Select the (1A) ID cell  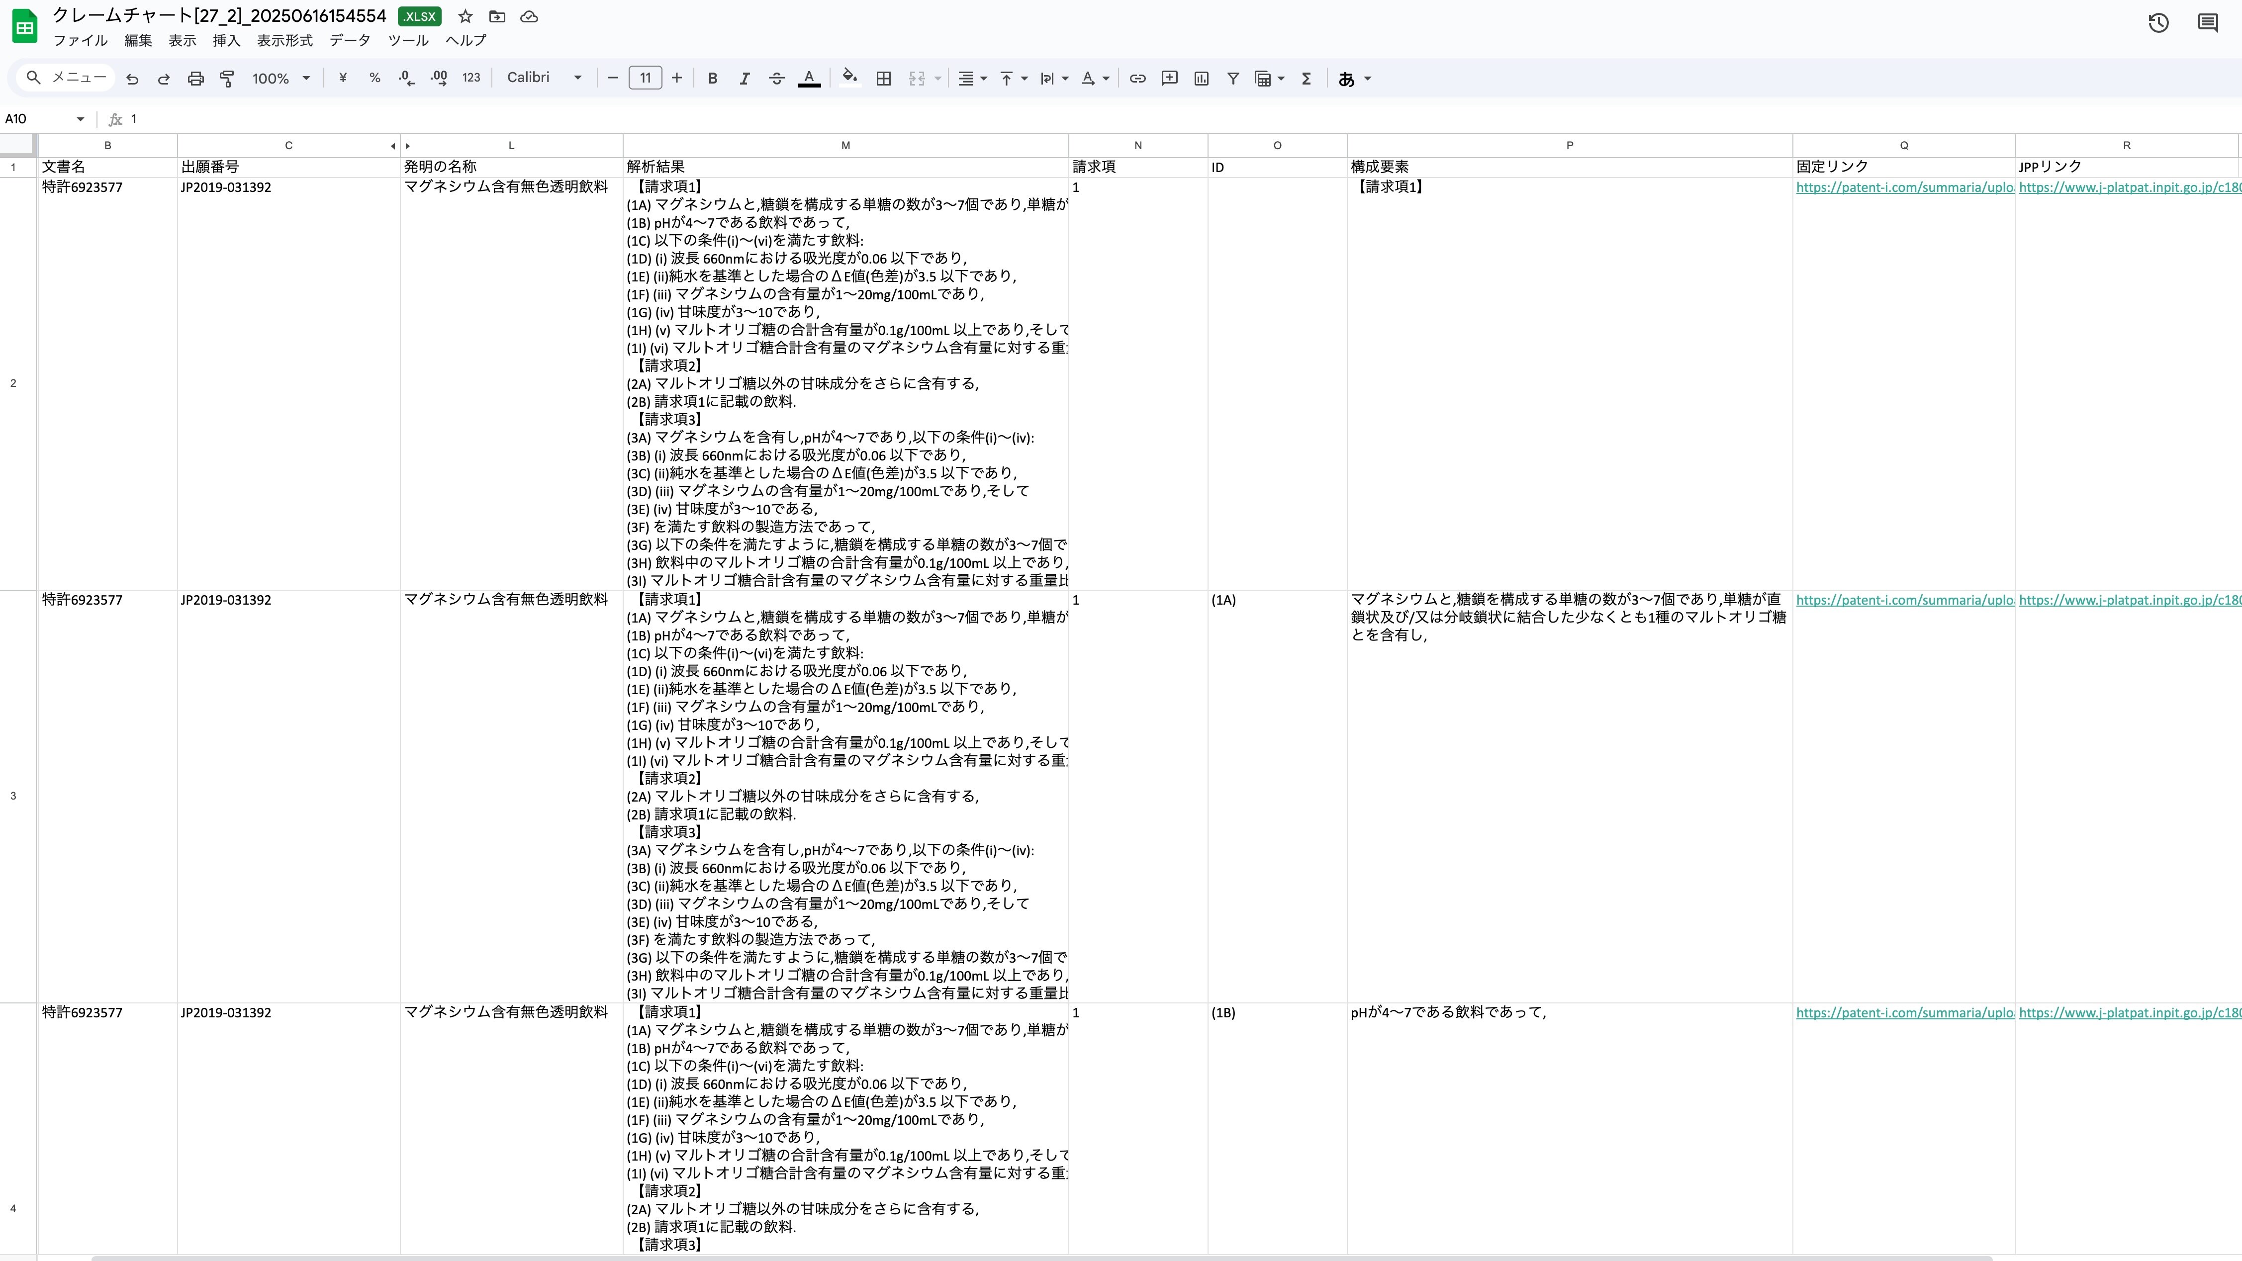[x=1277, y=796]
